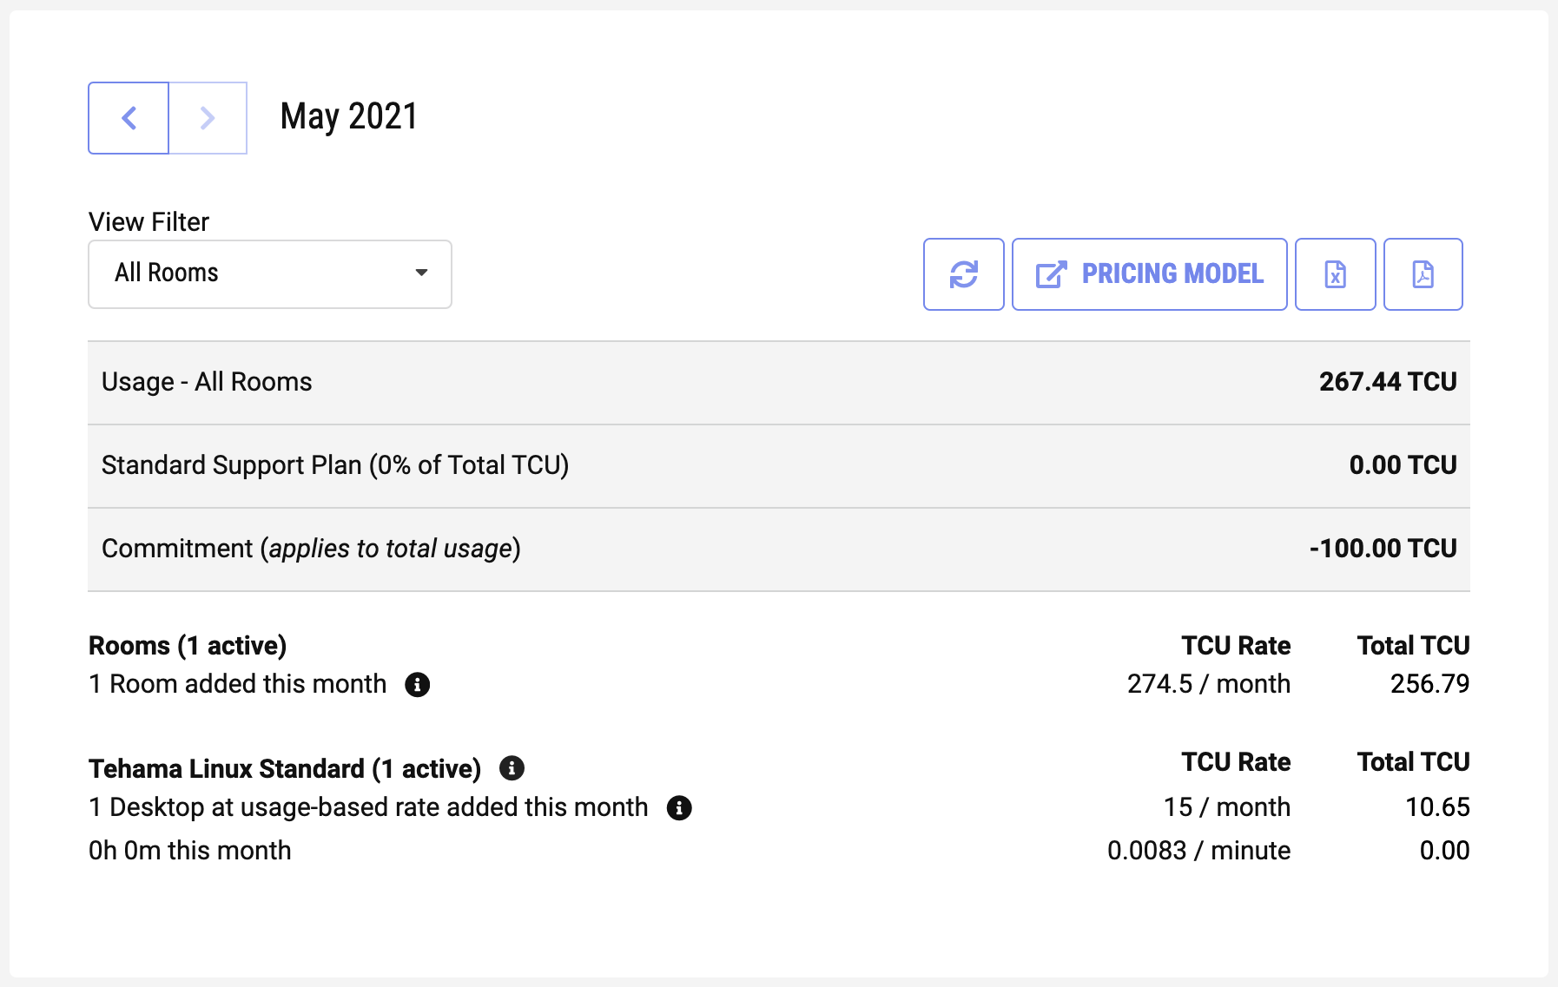Select the Standard Support Plan row

click(x=335, y=465)
